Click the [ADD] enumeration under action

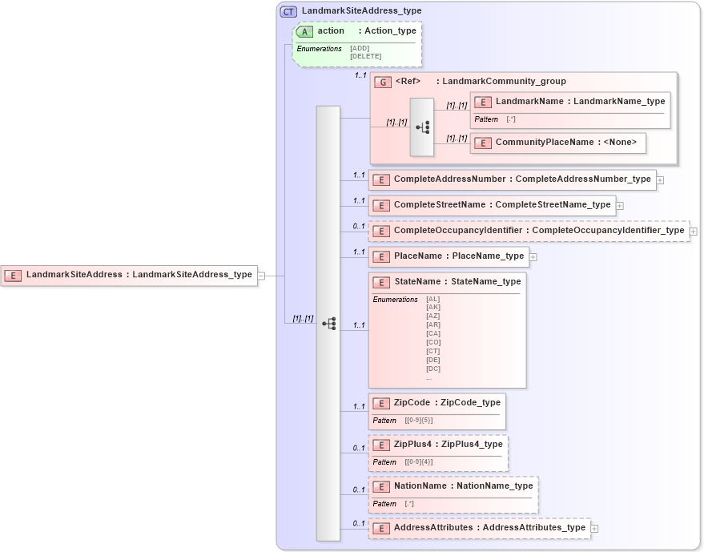(x=359, y=48)
